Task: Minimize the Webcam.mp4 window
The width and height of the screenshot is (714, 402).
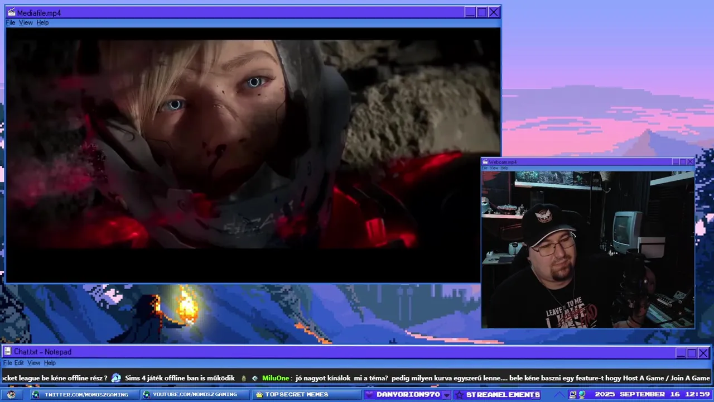Action: point(676,162)
